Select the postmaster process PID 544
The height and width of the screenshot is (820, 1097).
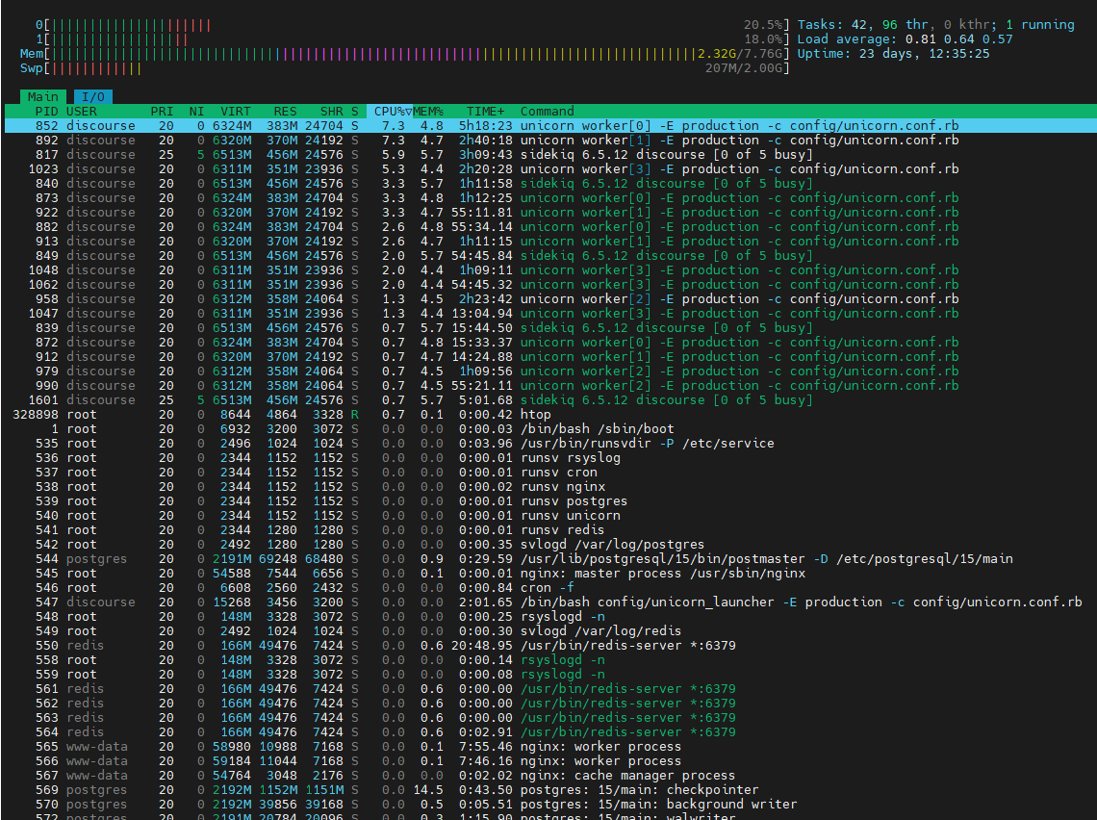point(548,559)
